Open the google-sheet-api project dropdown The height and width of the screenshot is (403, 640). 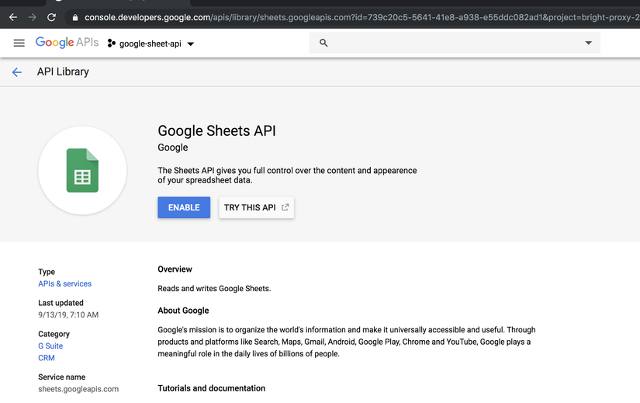[191, 44]
